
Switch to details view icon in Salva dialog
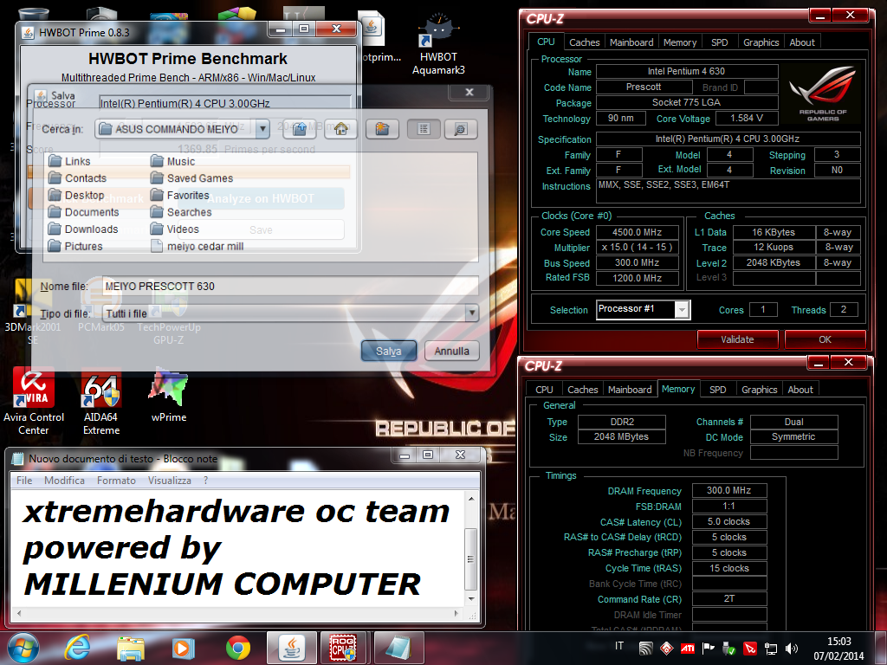point(461,129)
